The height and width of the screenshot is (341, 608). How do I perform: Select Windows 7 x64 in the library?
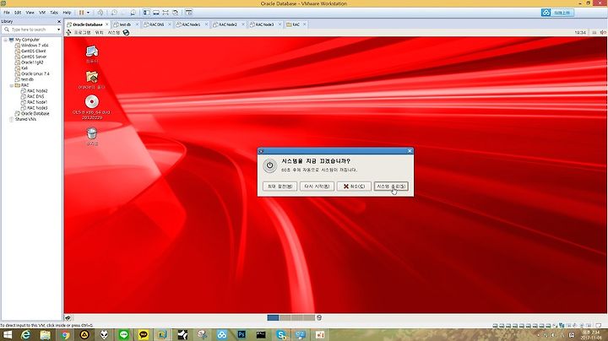pos(35,46)
